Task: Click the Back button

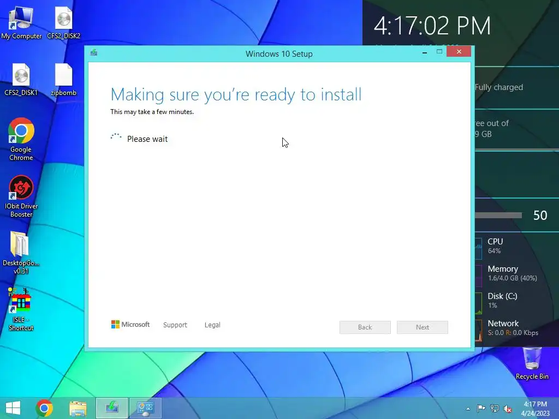Action: click(x=365, y=327)
